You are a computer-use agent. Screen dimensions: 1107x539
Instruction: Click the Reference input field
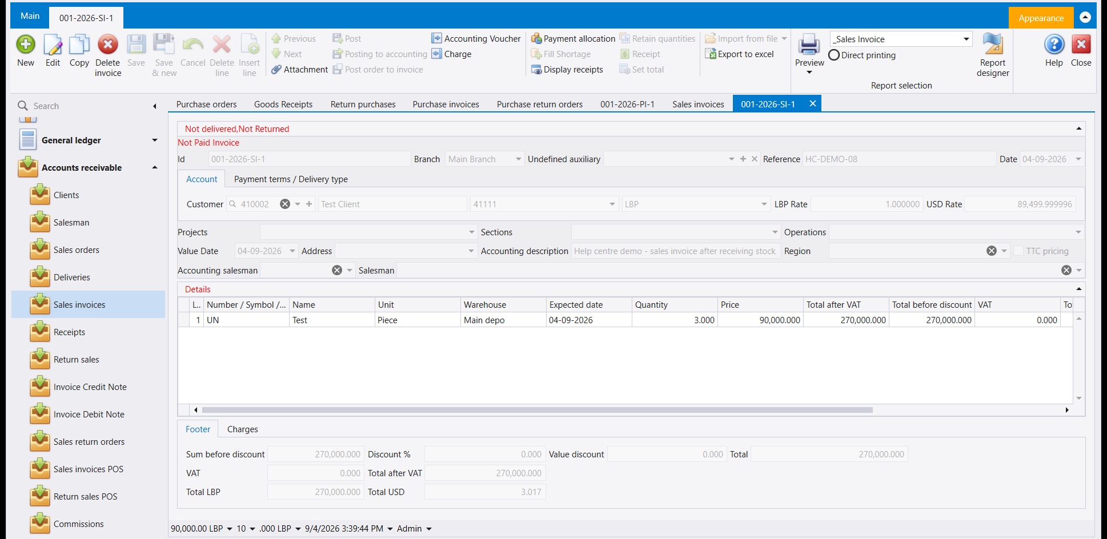click(899, 159)
